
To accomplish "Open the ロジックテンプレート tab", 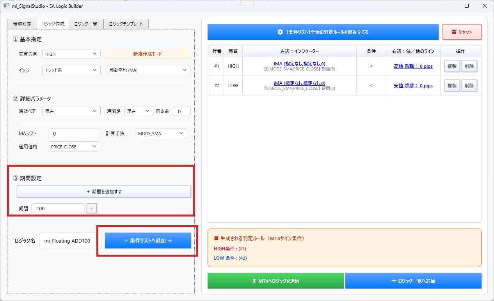I will point(126,24).
